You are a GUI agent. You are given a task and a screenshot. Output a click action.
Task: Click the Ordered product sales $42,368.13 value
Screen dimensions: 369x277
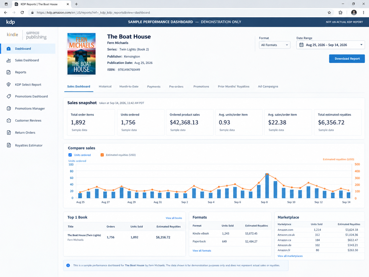tap(184, 122)
